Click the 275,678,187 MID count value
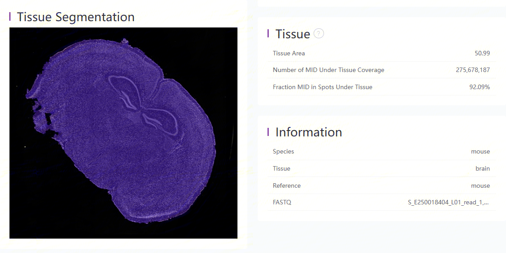Screen dimensions: 506x253 click(473, 70)
